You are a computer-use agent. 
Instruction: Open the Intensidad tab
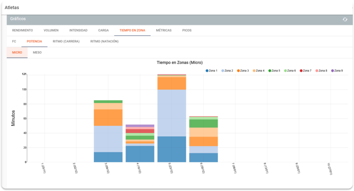78,30
